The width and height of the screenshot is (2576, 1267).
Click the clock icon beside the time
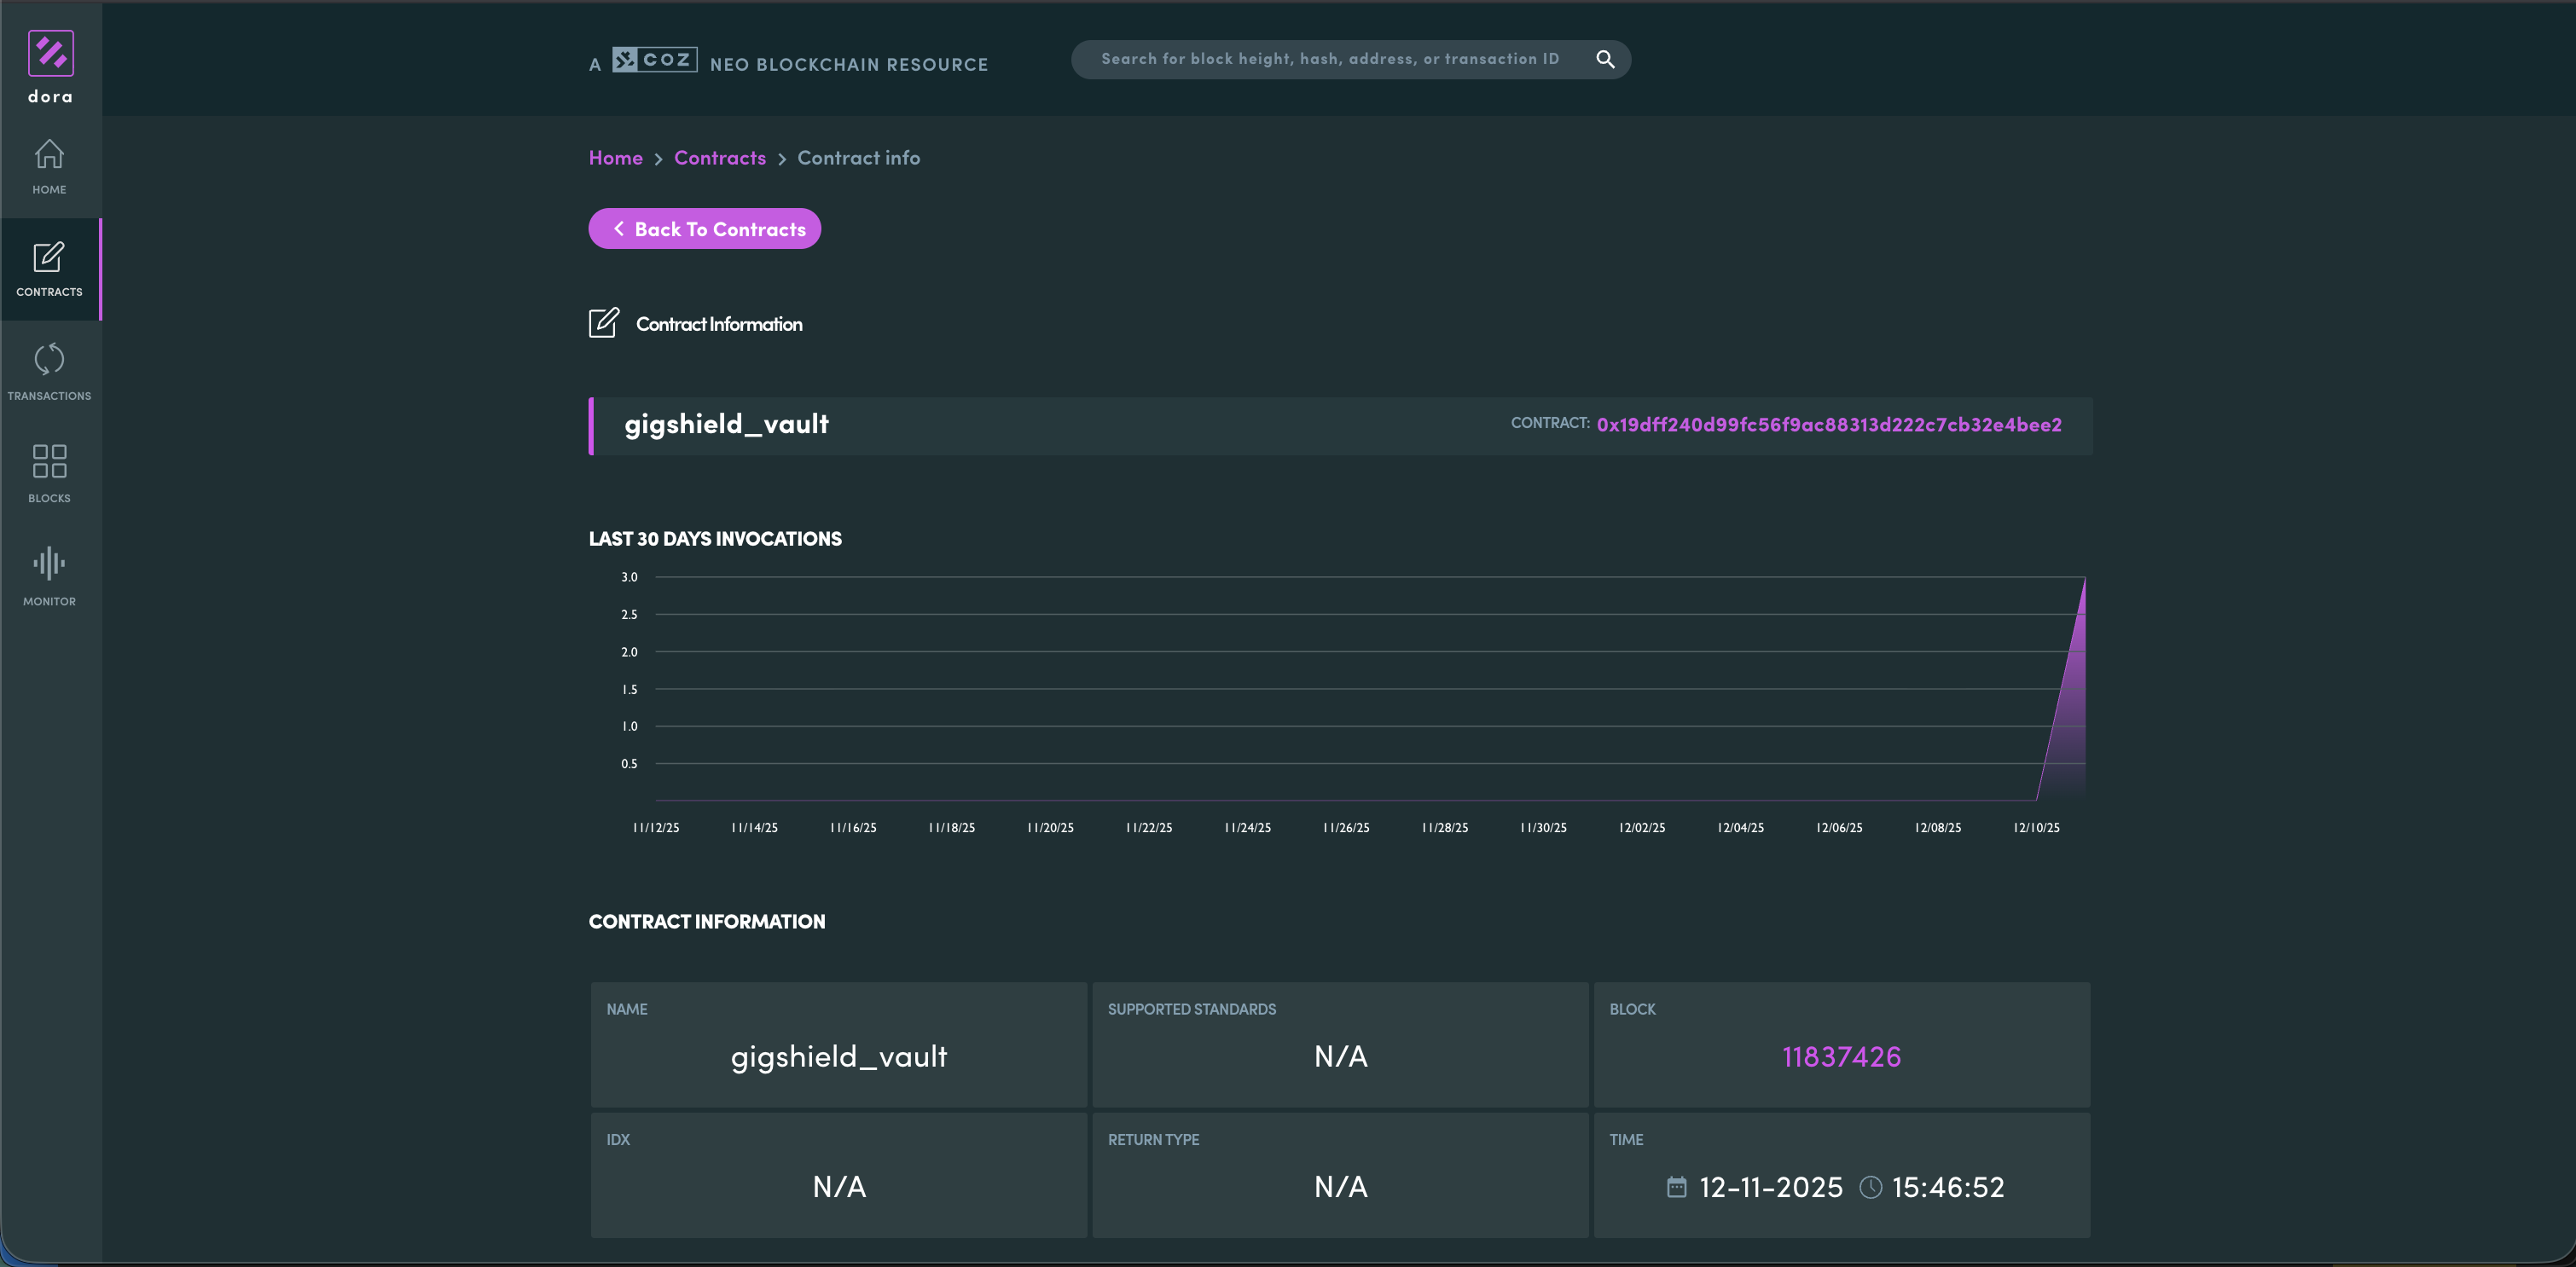[1870, 1186]
